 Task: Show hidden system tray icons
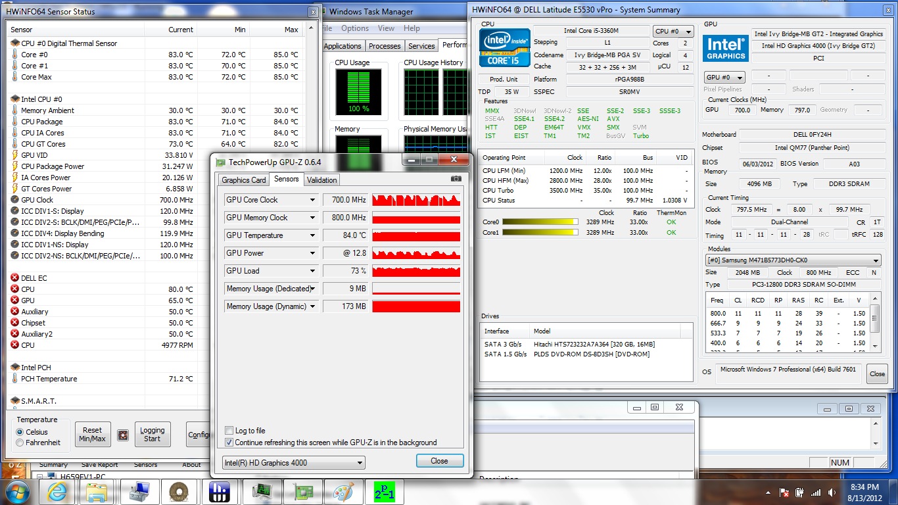coord(768,493)
